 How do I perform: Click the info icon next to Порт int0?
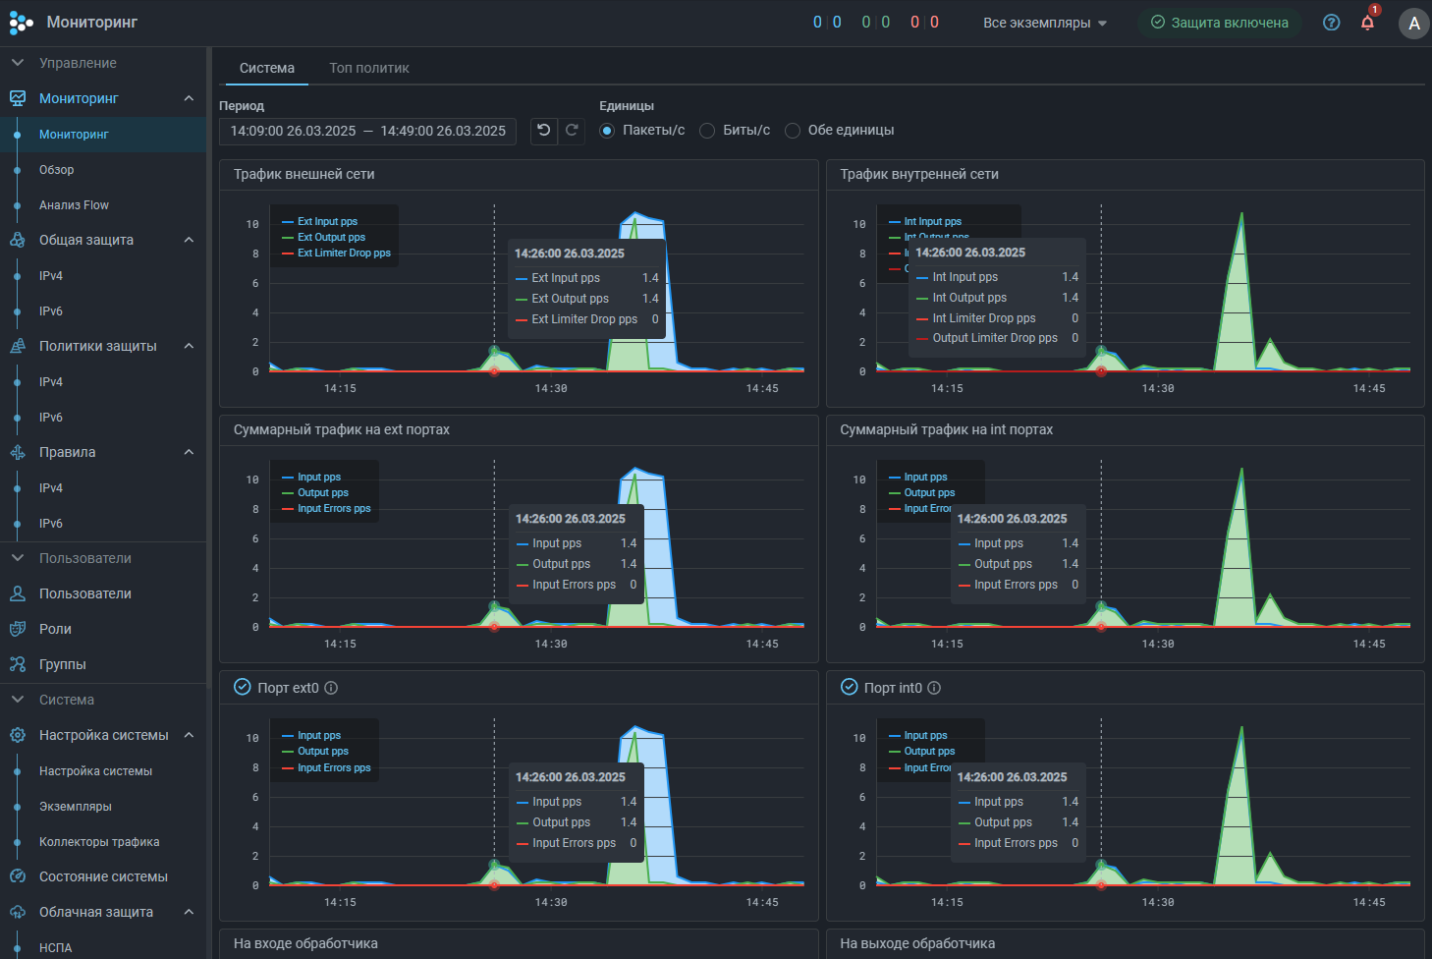coord(934,688)
